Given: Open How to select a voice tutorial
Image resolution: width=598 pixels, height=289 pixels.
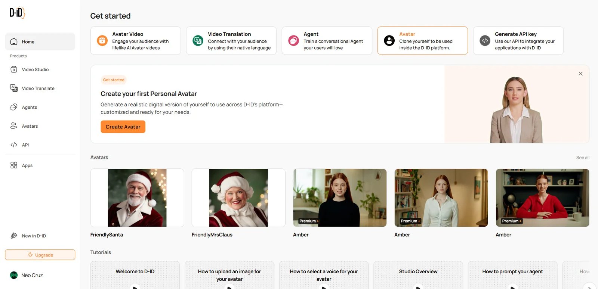Looking at the screenshot, I should 324,275.
